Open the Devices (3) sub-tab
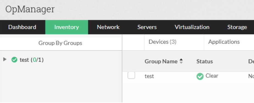 (163, 42)
